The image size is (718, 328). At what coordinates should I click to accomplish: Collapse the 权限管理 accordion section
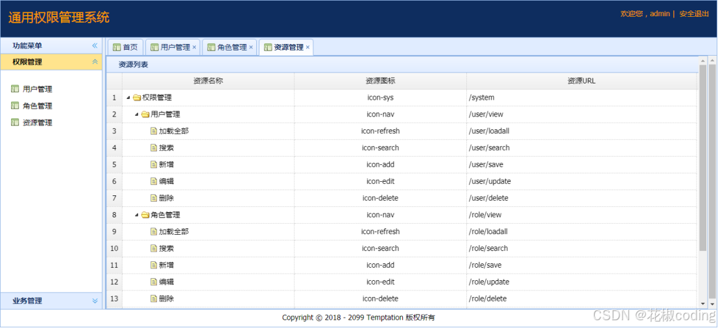point(95,61)
